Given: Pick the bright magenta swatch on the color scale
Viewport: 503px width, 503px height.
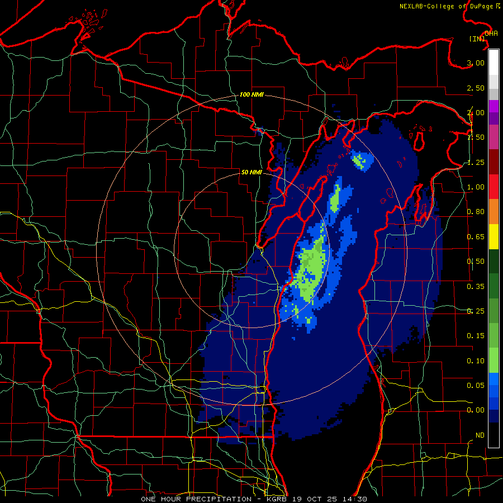Looking at the screenshot, I should click(x=493, y=106).
